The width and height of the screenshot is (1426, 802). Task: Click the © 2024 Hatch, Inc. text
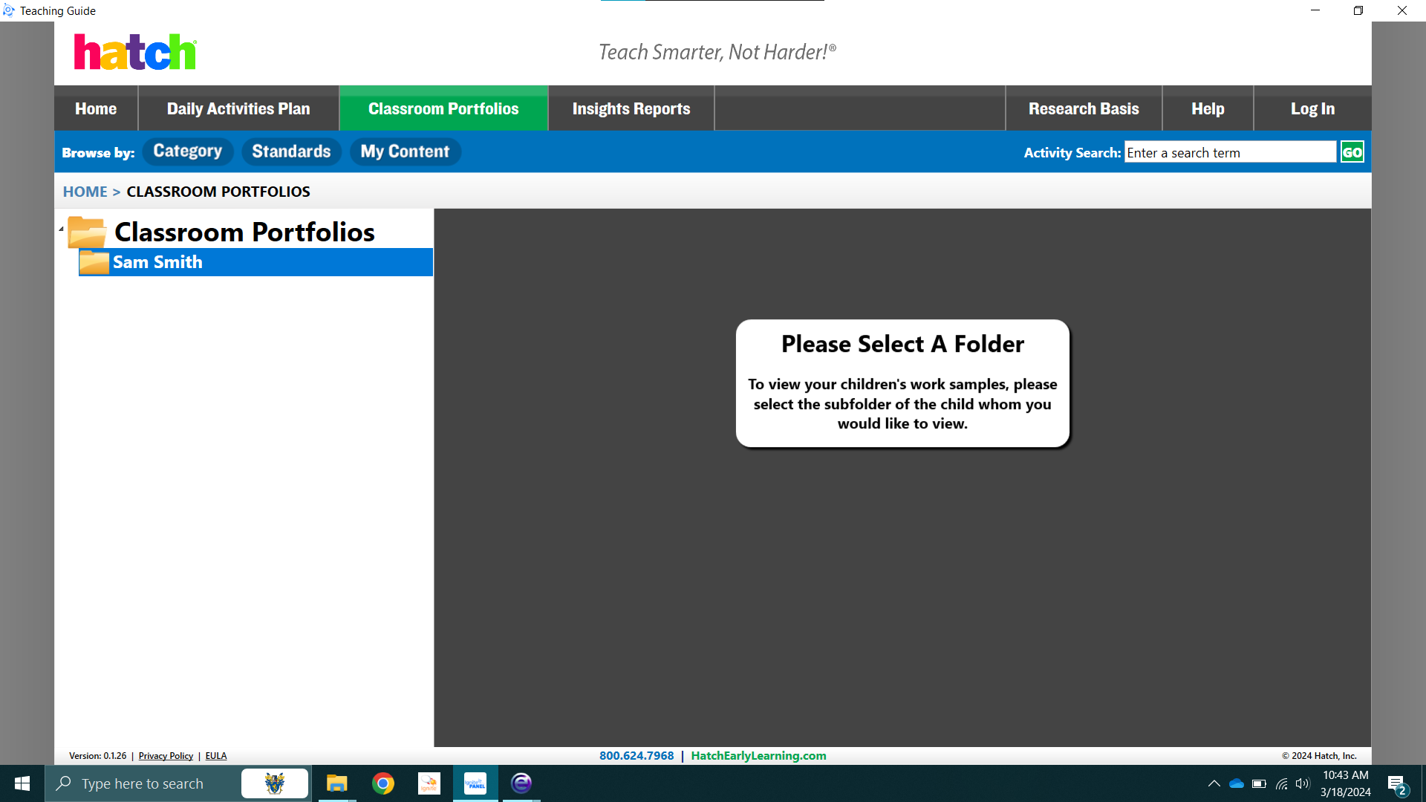[1319, 756]
